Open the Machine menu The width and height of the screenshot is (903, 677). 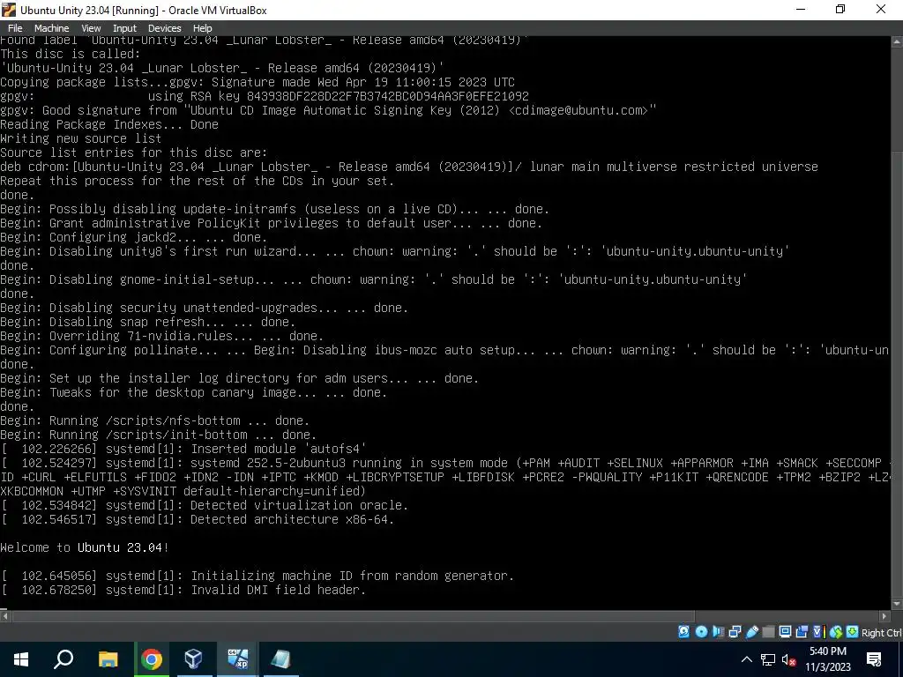[x=51, y=28]
